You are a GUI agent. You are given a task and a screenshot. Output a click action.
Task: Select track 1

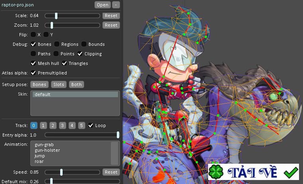43,125
